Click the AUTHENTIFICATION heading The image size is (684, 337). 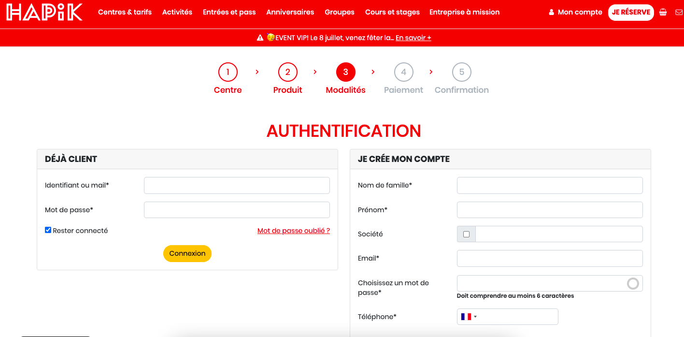[344, 131]
